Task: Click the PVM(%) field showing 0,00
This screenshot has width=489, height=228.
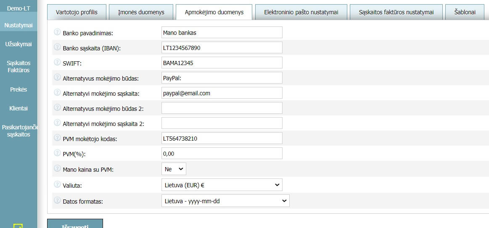Action: coord(222,153)
